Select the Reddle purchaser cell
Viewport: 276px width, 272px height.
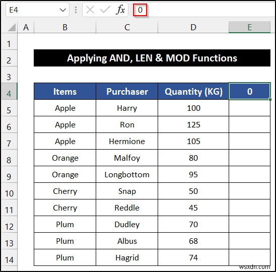coord(127,208)
